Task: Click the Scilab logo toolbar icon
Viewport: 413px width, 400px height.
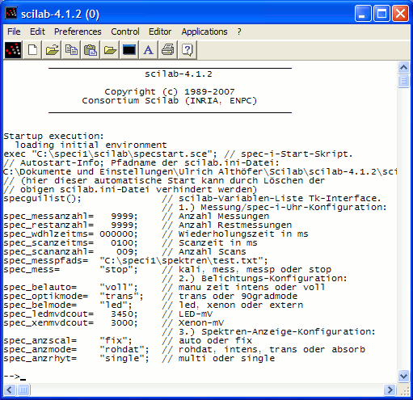Action: tap(13, 50)
